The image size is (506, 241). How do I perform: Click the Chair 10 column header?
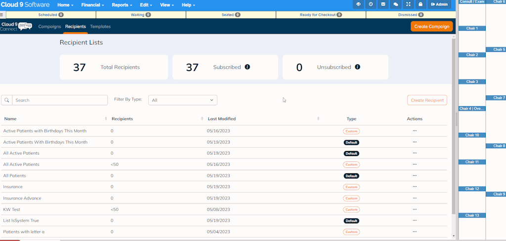click(472, 135)
